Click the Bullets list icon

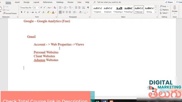(x=60, y=8)
